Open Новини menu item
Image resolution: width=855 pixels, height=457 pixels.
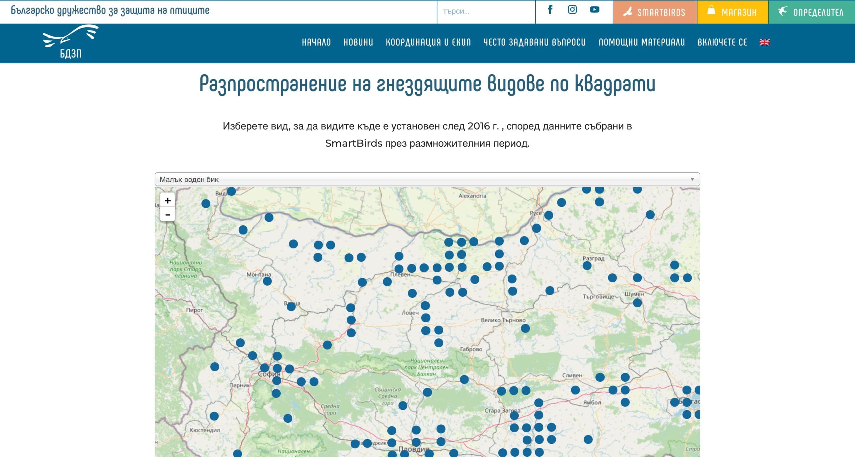358,42
